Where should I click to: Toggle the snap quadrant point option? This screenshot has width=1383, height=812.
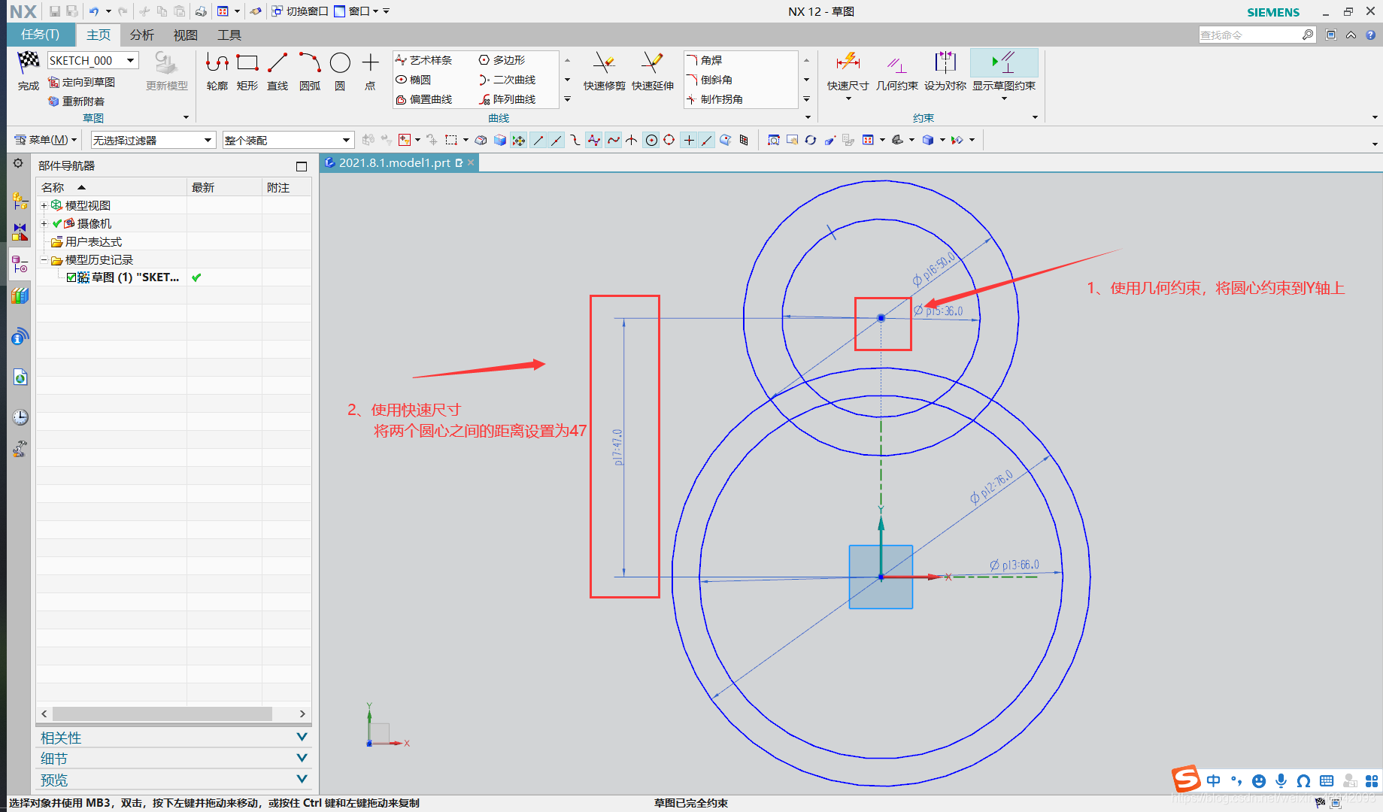pyautogui.click(x=669, y=140)
